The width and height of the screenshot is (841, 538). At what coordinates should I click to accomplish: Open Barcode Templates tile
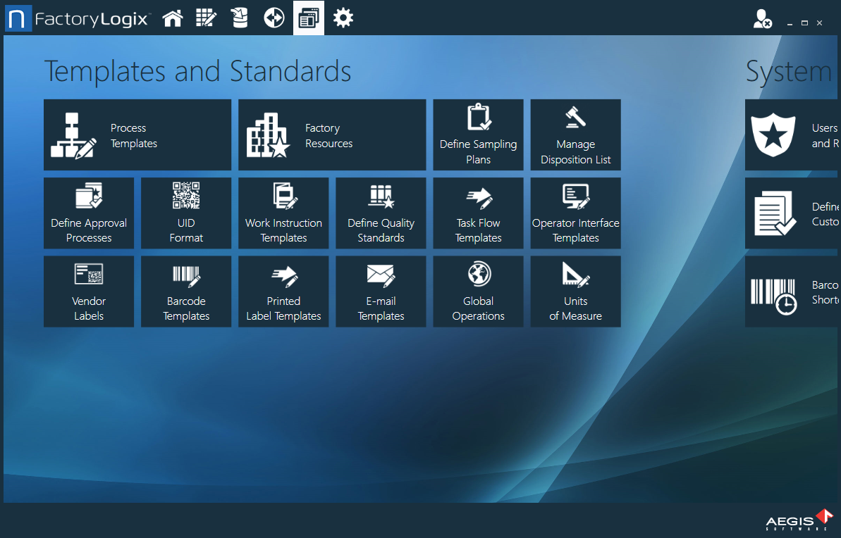pos(186,292)
